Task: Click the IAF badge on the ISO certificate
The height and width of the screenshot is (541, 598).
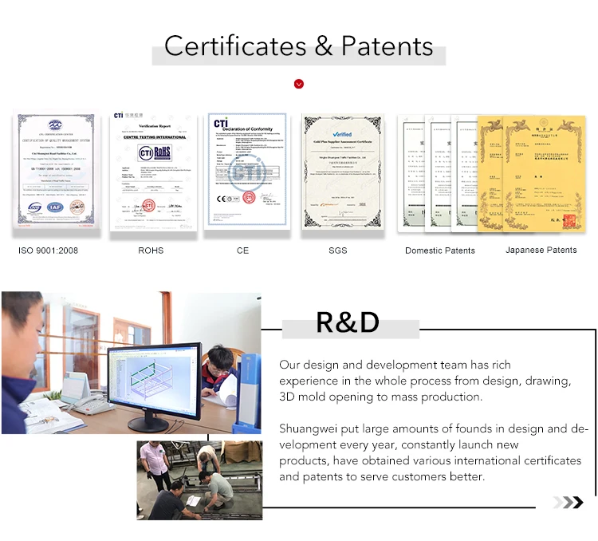Action: tap(55, 207)
